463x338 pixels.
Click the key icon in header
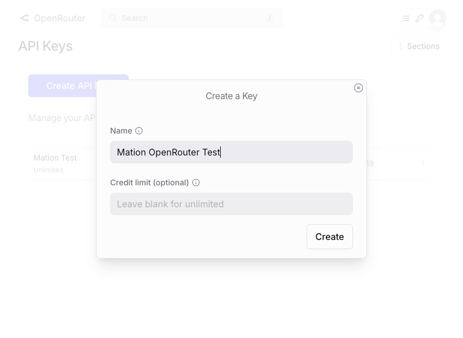420,18
